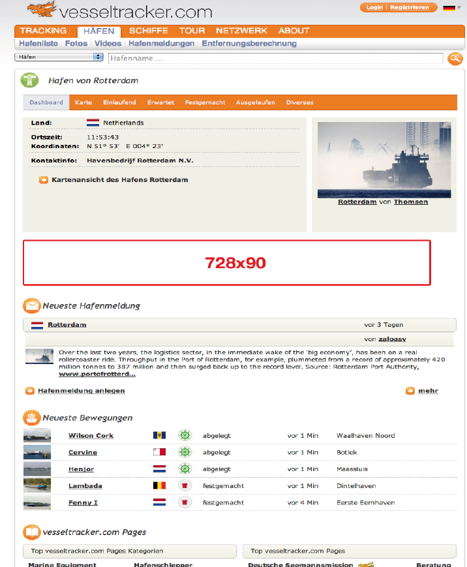The image size is (467, 567).
Task: Click Hafenmeldung anlegen link
Action: 82,391
